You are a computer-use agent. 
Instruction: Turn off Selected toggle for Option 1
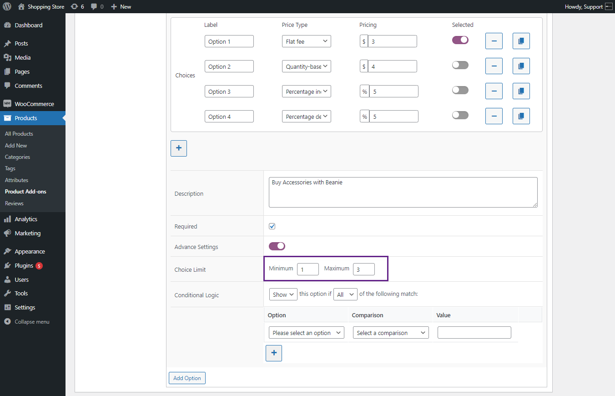[460, 40]
